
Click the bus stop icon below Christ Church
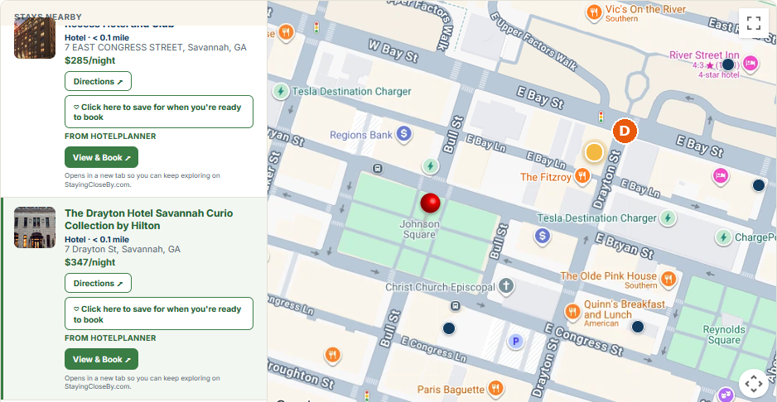[x=455, y=306]
